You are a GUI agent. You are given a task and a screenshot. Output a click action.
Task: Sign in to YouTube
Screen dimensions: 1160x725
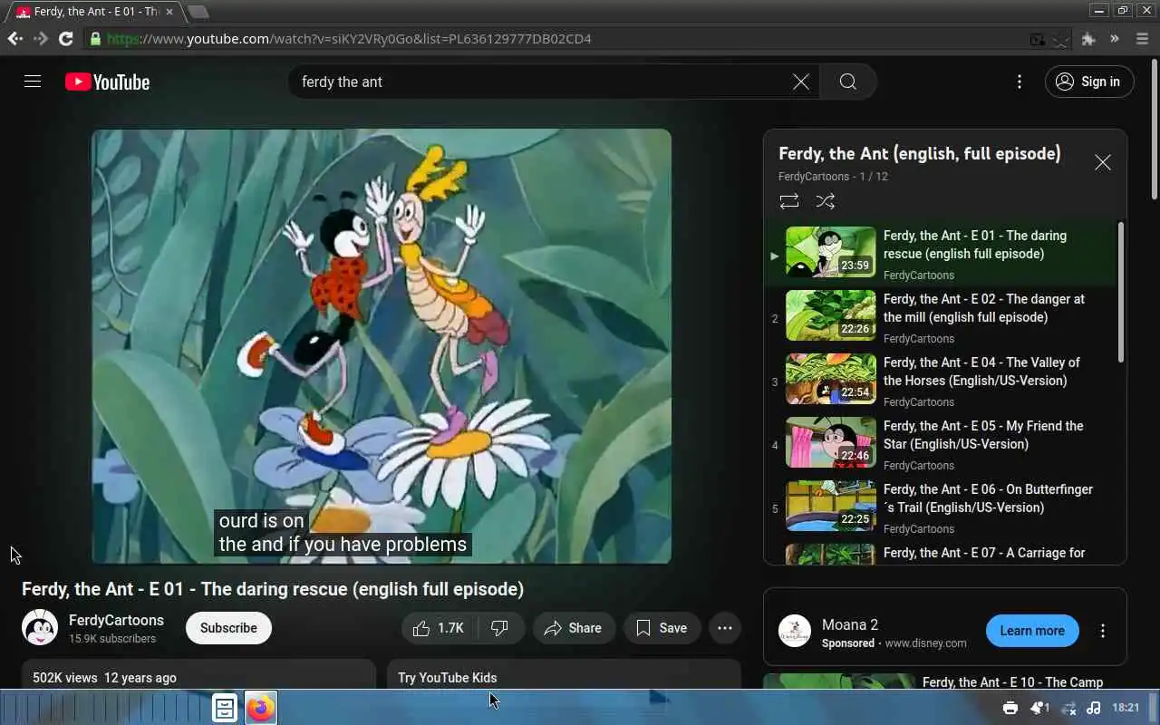[x=1089, y=82]
